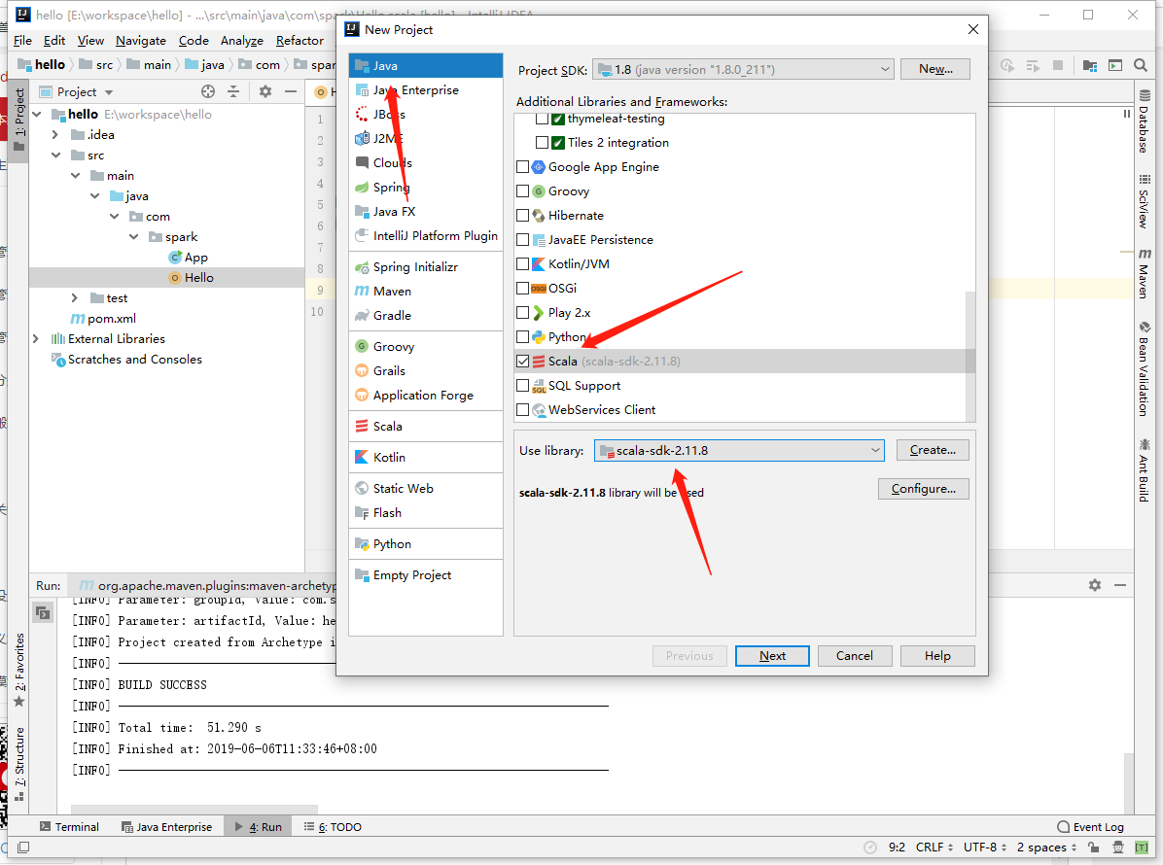
Task: Collapse hello project root node
Action: click(x=36, y=114)
